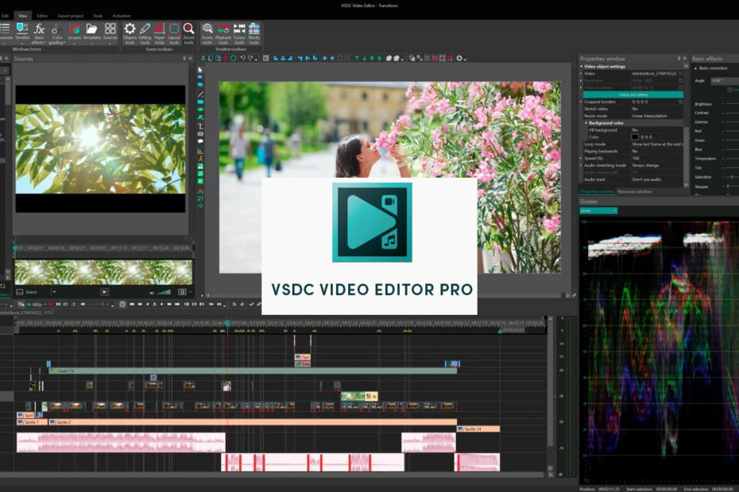Select the speech bubble tooltip tool
The height and width of the screenshot is (492, 739).
click(x=200, y=141)
